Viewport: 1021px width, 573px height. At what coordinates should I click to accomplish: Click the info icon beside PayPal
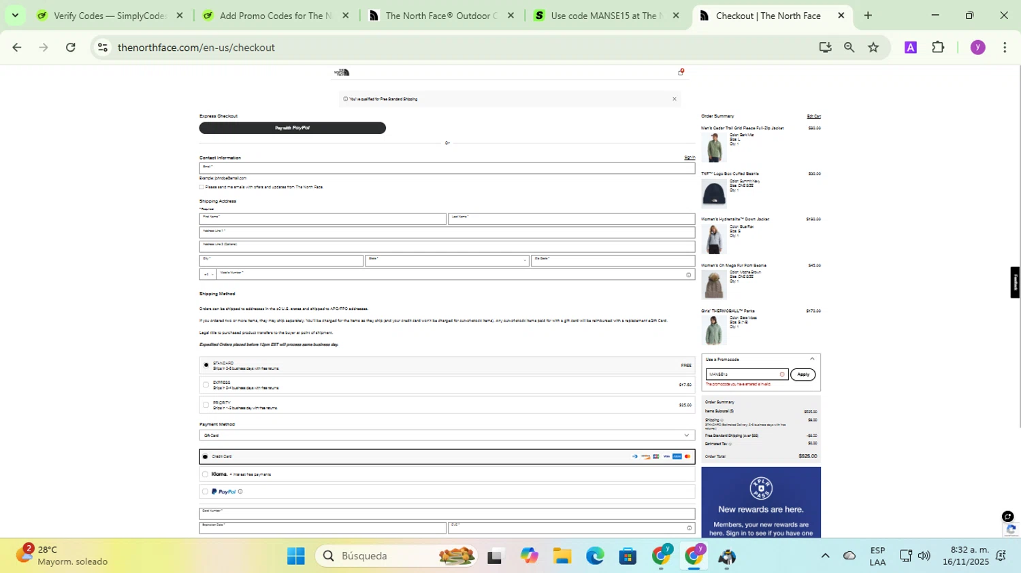pos(240,491)
